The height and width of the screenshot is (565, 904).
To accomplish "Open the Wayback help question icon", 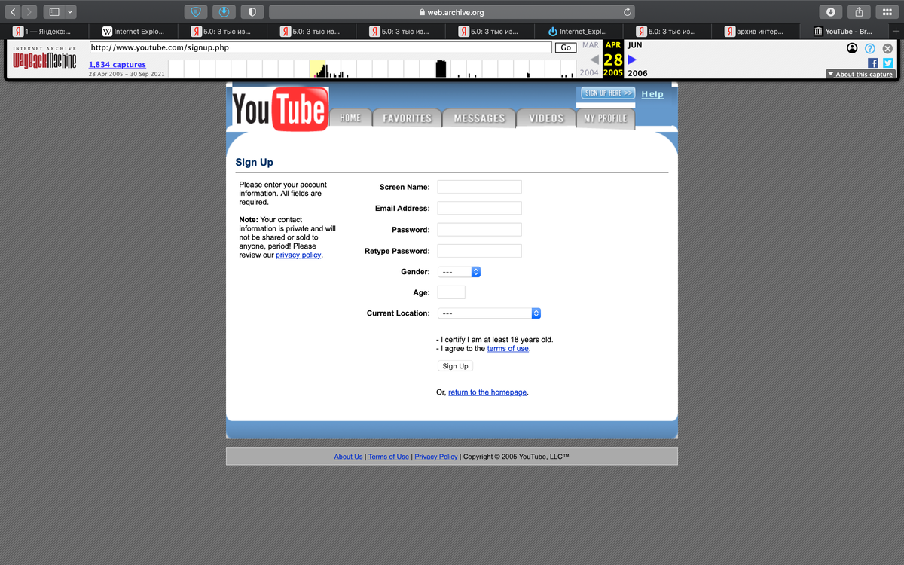I will [x=870, y=48].
